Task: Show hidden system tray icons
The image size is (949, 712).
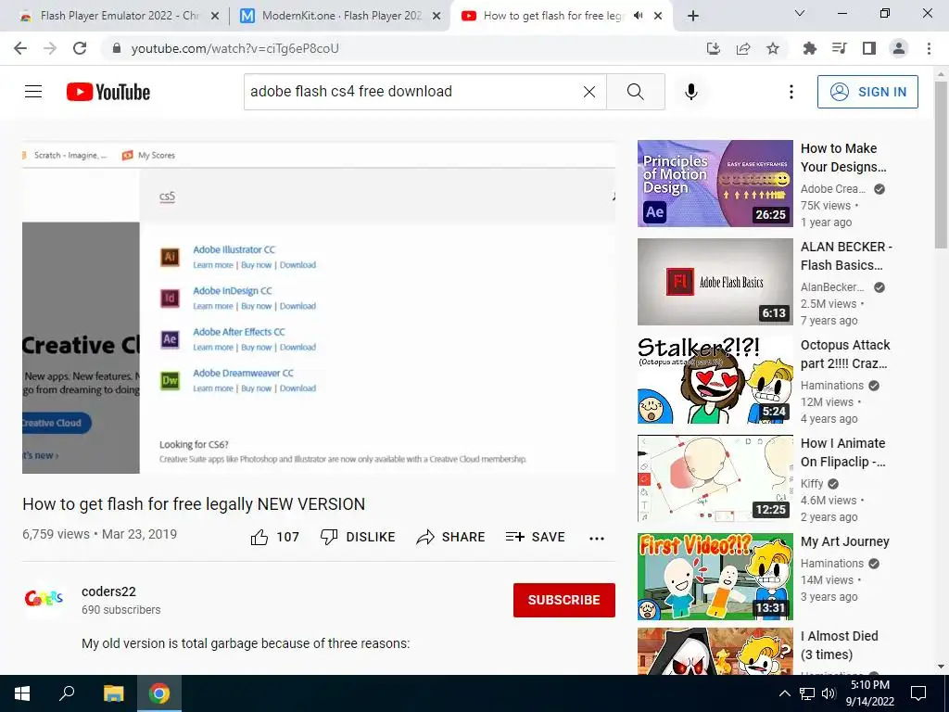Action: click(x=784, y=693)
